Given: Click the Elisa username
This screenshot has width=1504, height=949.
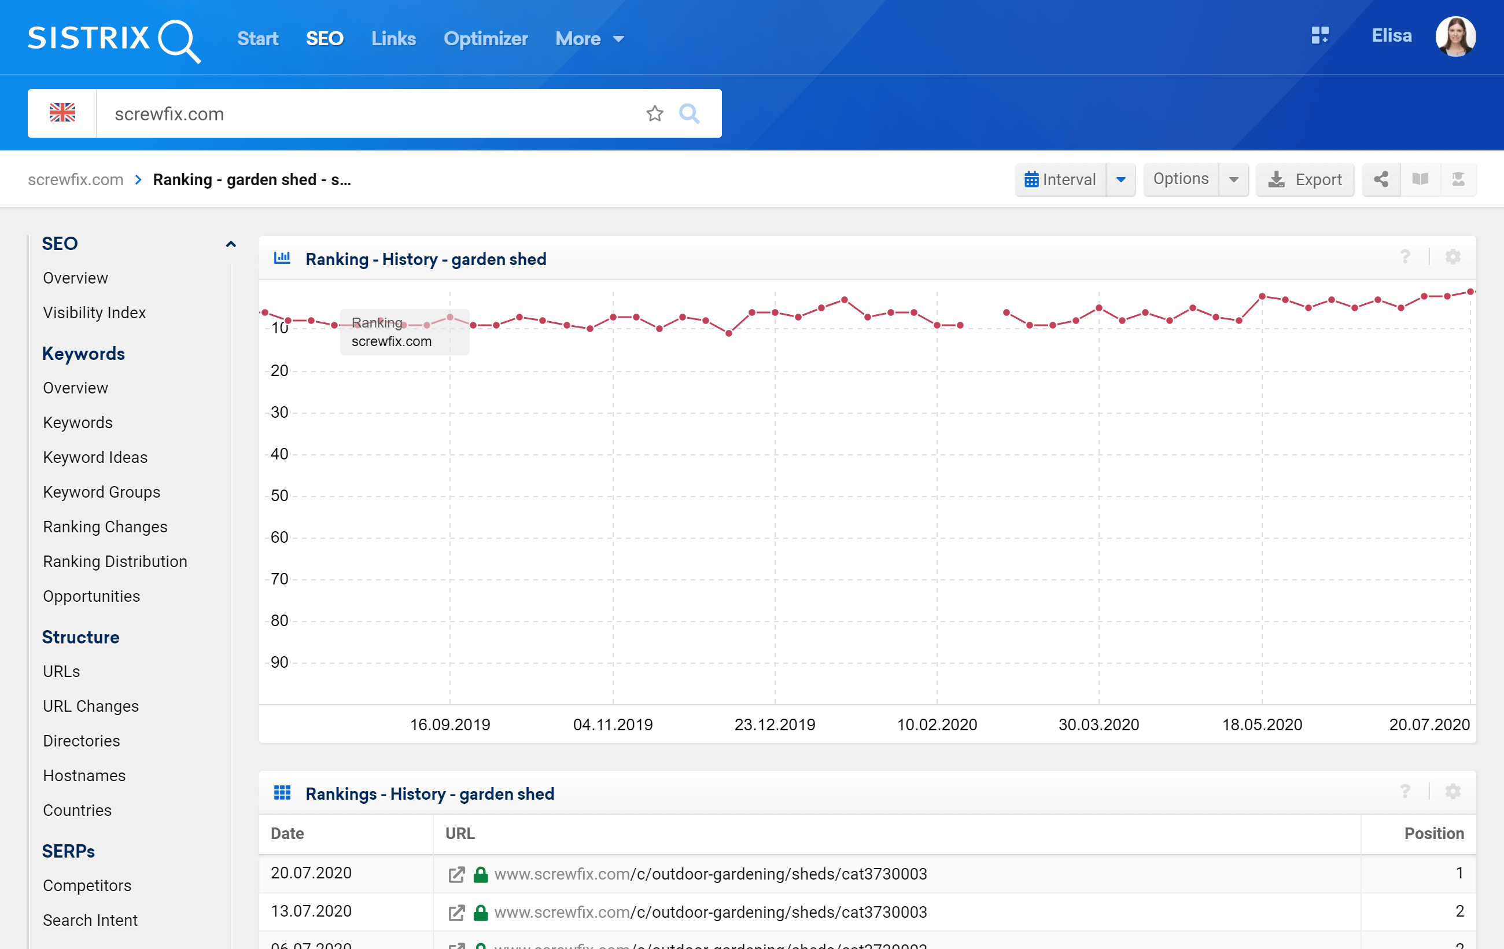Looking at the screenshot, I should (1391, 36).
